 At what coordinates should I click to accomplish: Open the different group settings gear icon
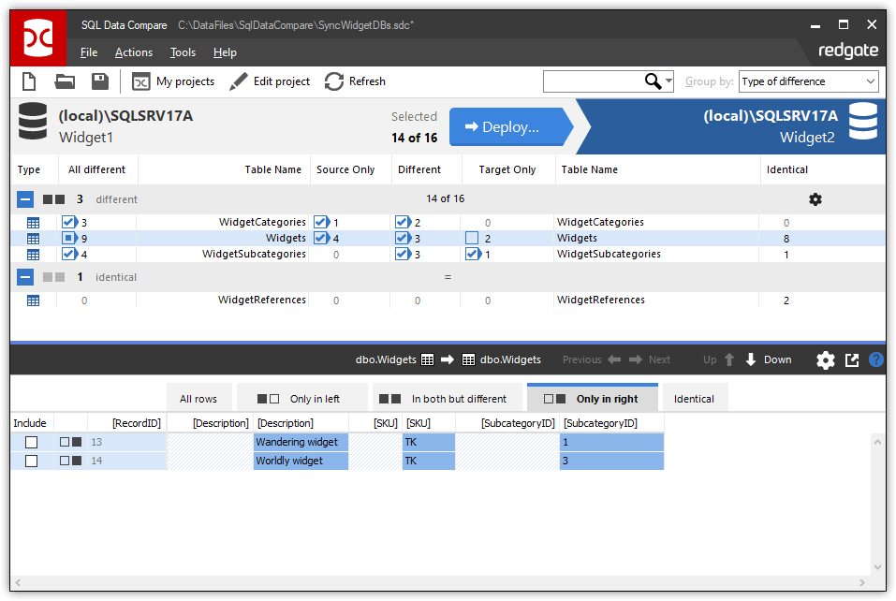tap(815, 199)
